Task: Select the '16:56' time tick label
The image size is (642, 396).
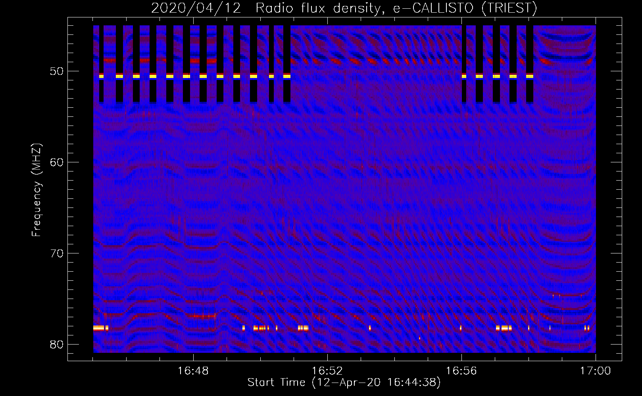Action: (461, 371)
